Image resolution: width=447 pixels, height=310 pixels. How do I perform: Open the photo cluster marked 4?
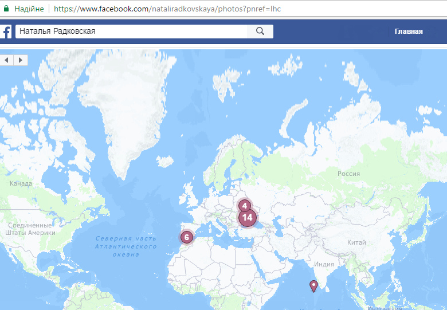pos(245,206)
